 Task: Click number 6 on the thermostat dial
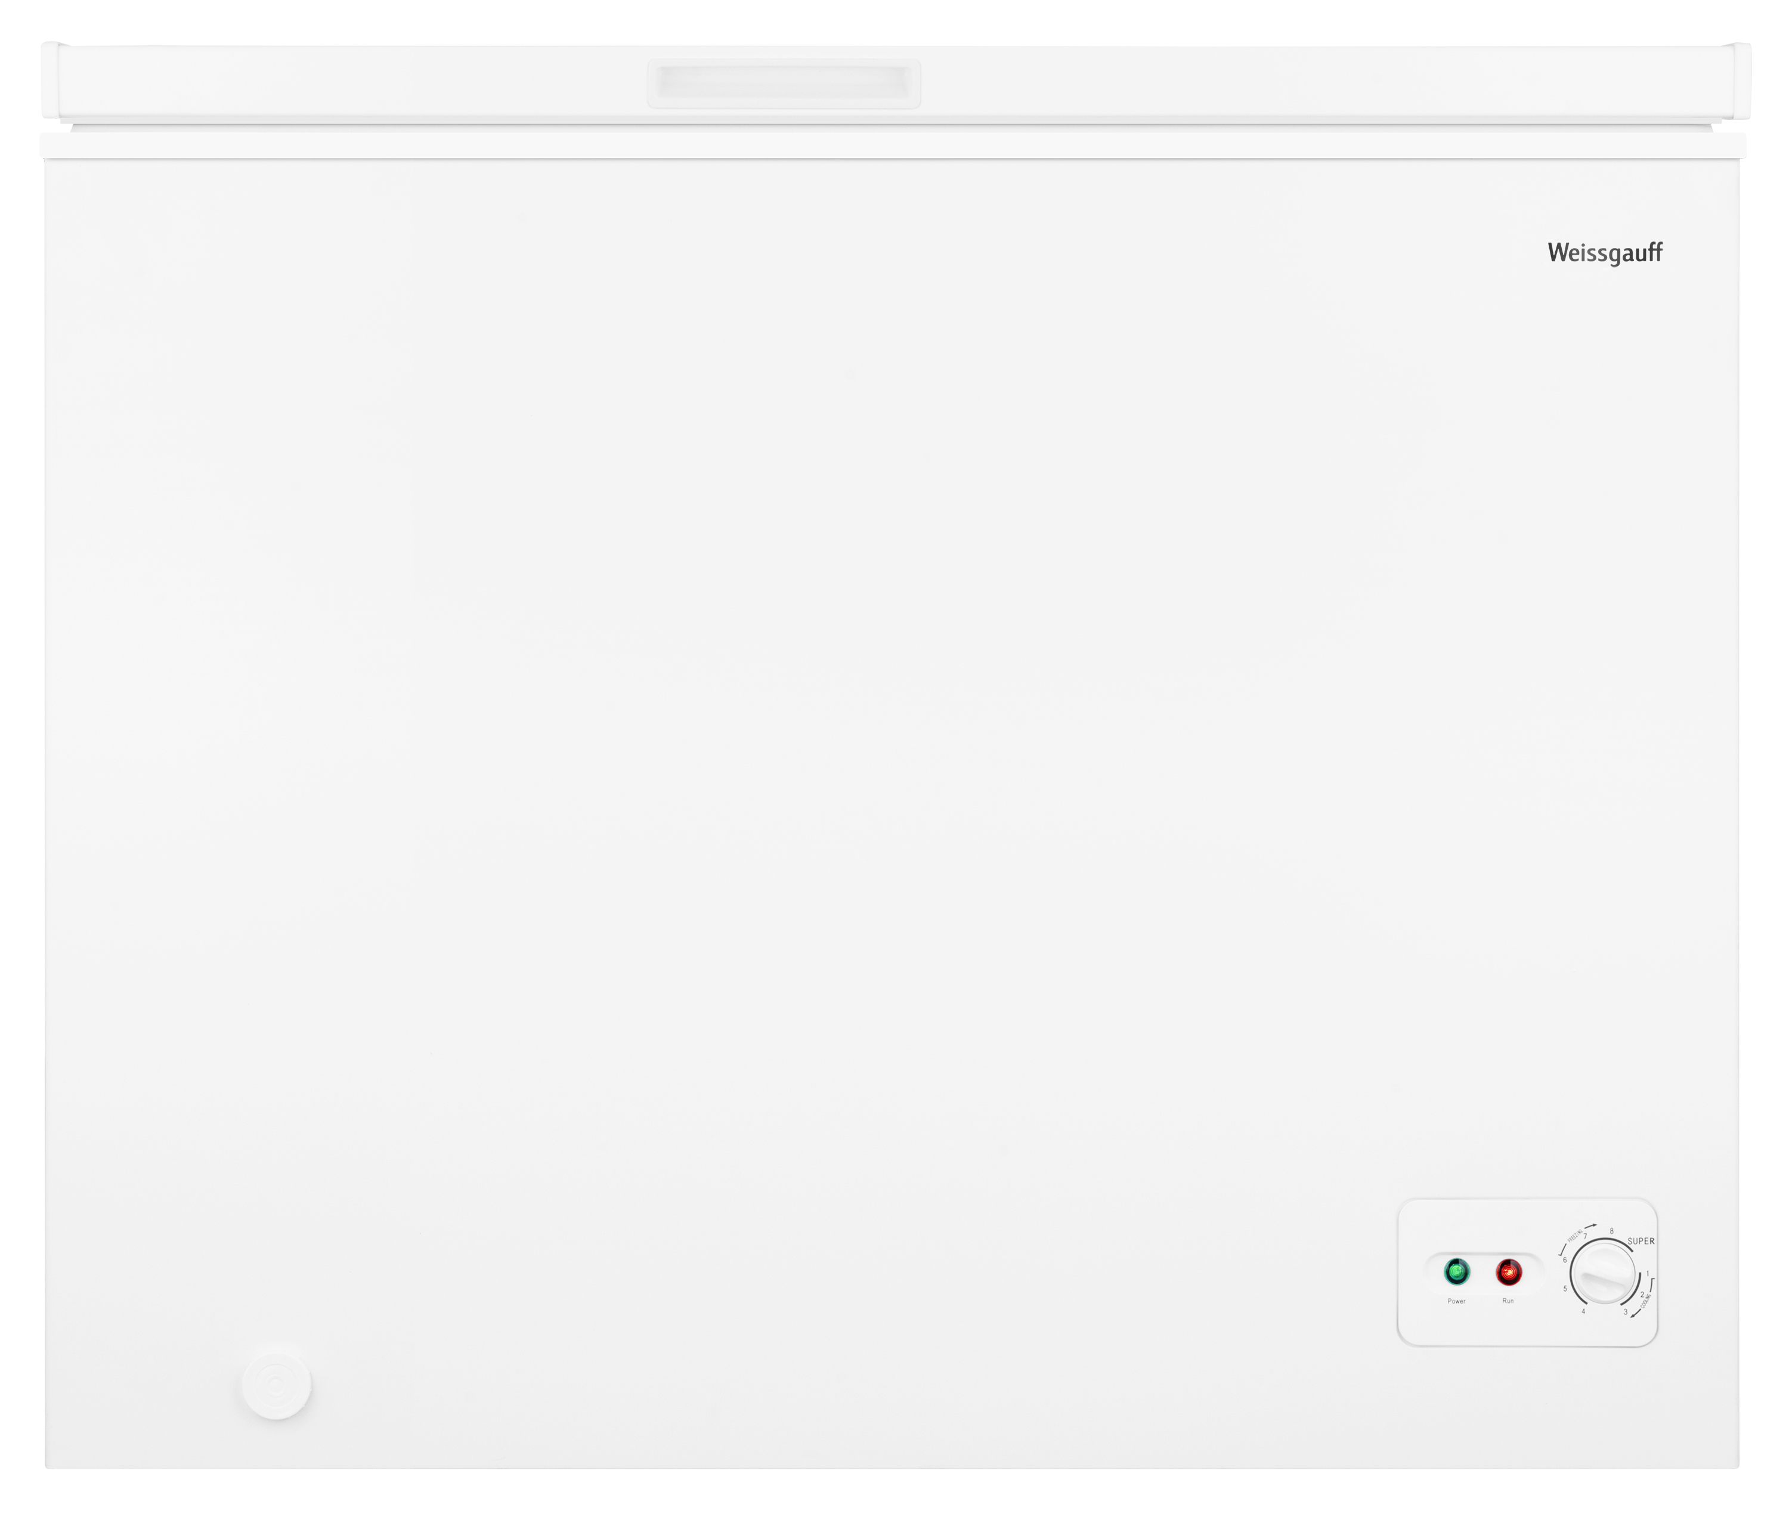click(x=1565, y=1261)
